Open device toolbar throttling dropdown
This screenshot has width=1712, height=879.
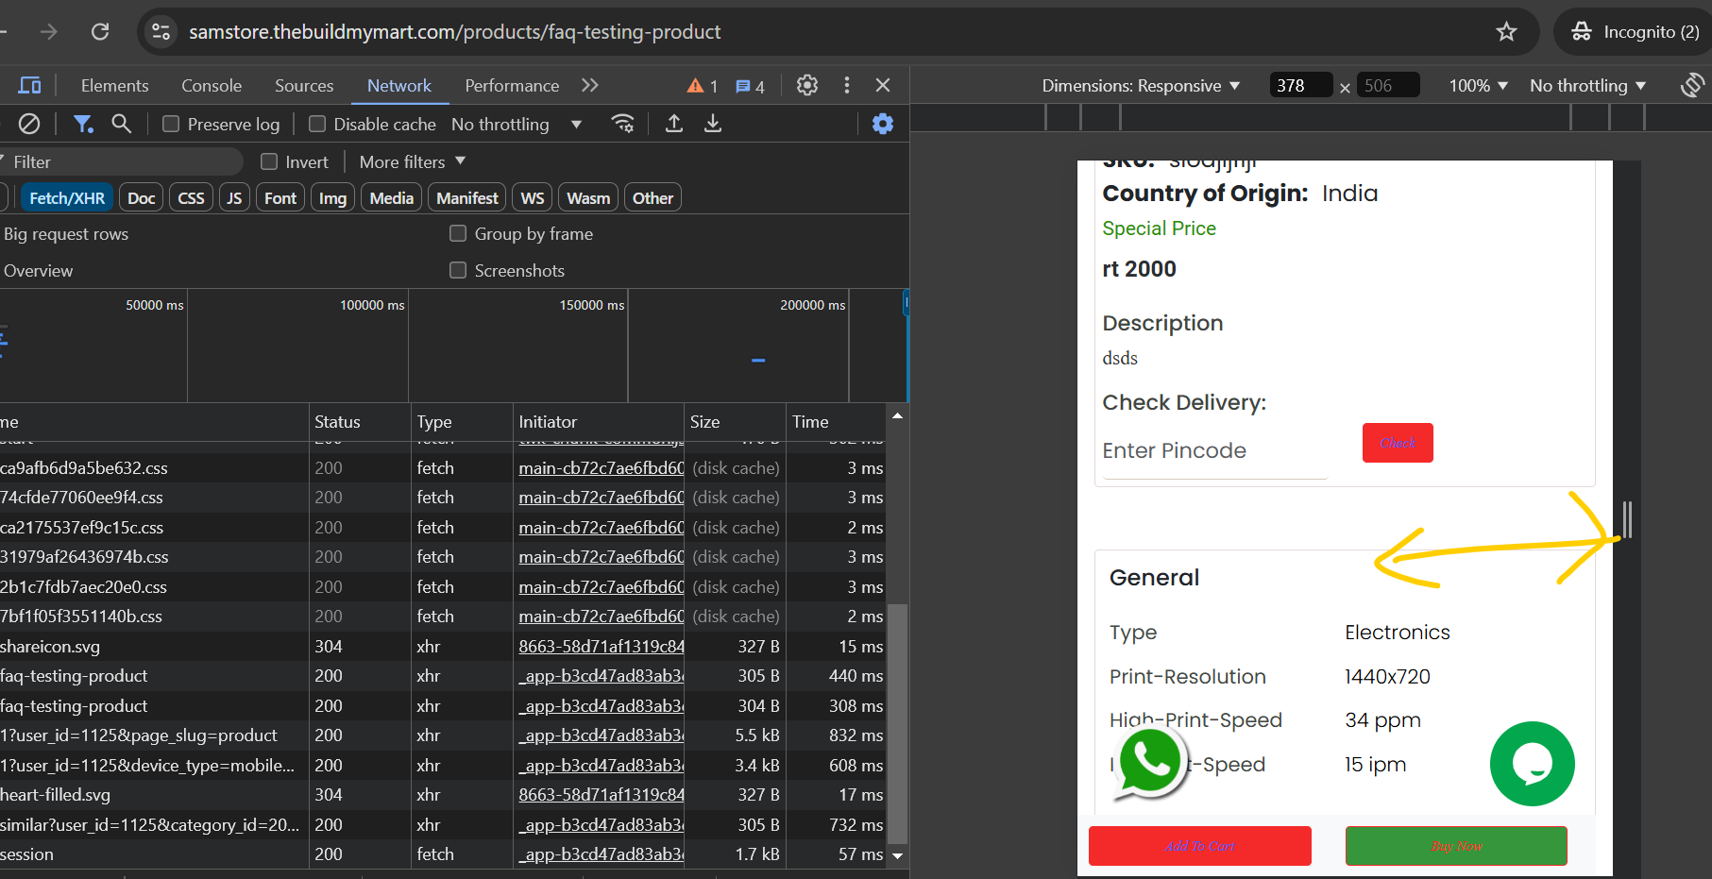click(1588, 86)
